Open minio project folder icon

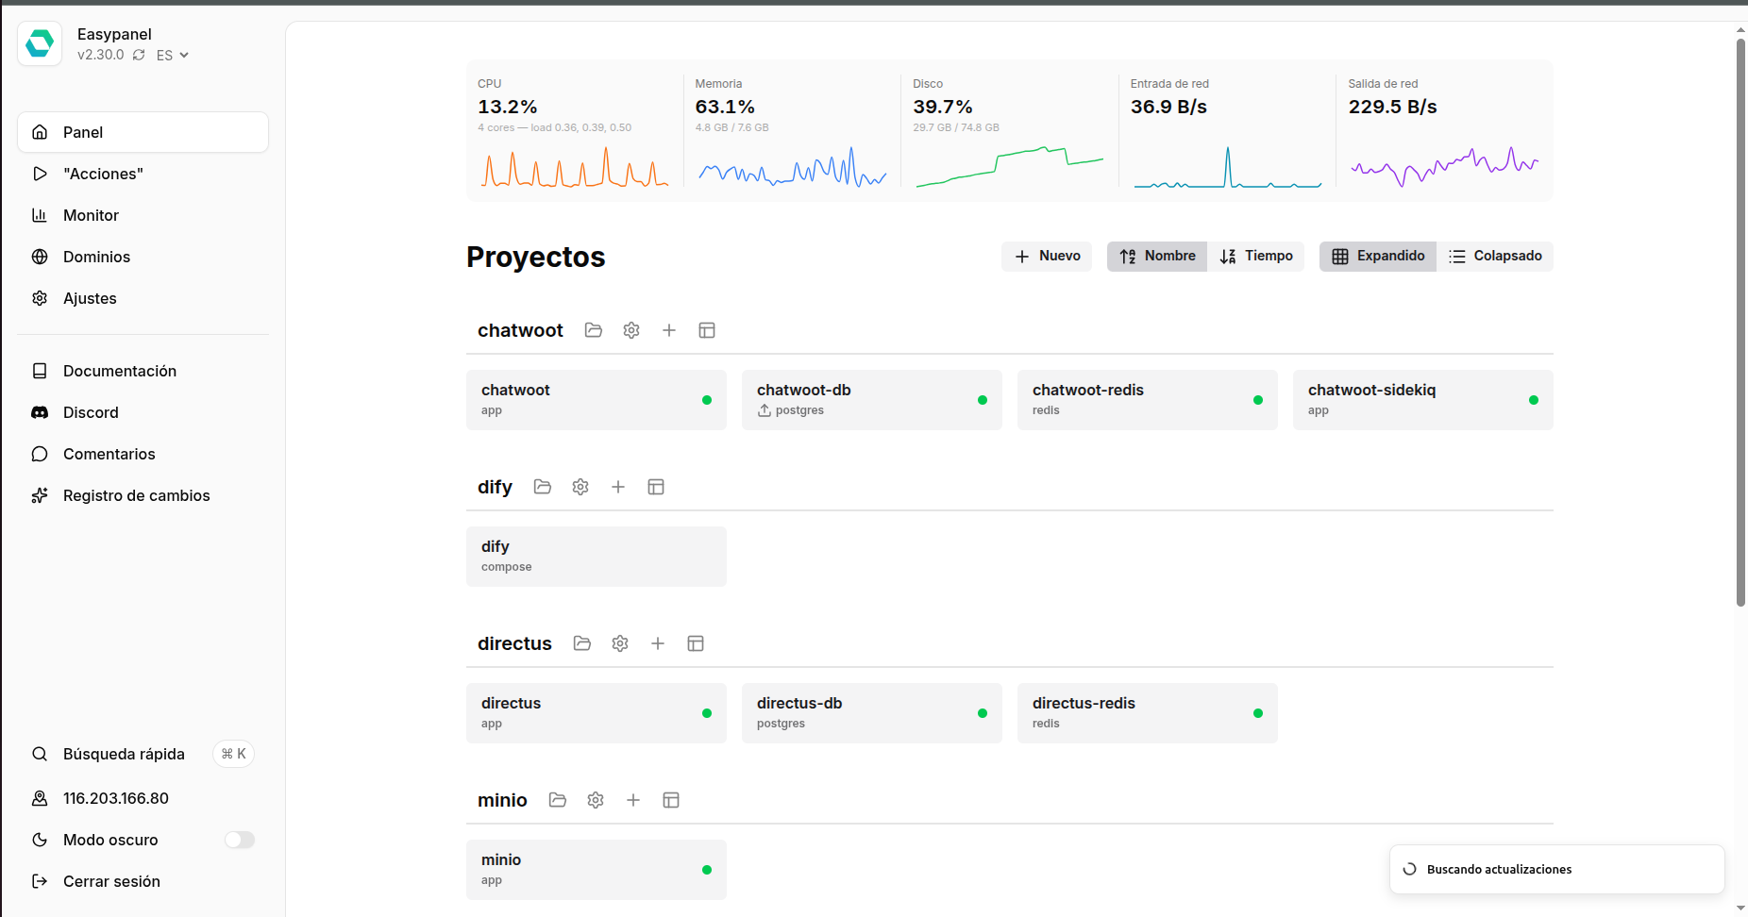coord(558,800)
